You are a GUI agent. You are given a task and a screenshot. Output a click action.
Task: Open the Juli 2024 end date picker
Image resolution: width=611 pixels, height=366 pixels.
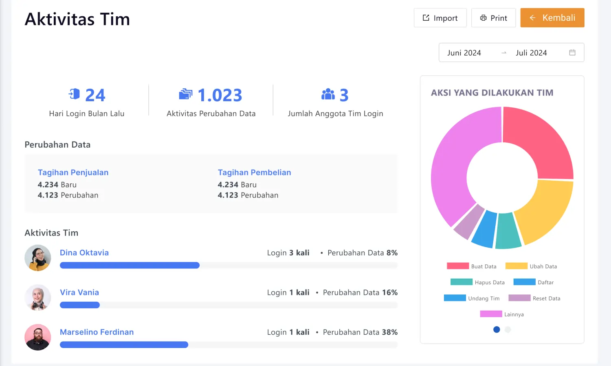(531, 53)
